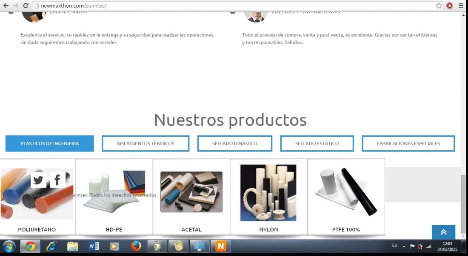Viewport: 468px width, 256px height.
Task: Click the copyright text 'Todos los derechos reservados'
Action: [123, 195]
